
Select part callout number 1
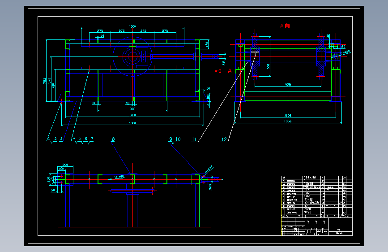(x=49, y=139)
